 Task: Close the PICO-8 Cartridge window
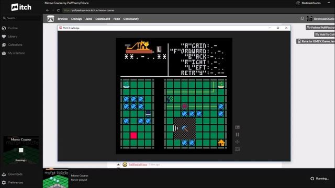[x=286, y=28]
